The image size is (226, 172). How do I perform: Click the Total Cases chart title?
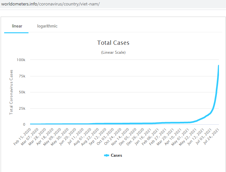[113, 43]
